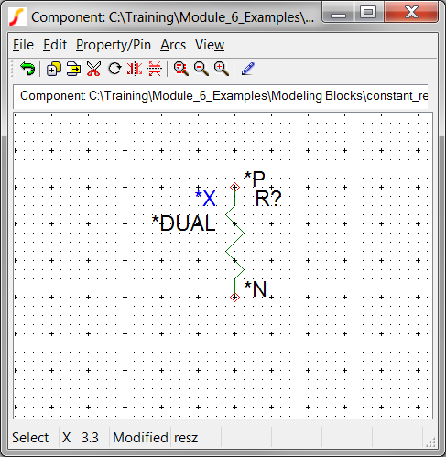Click the Zoom out magnifier icon
The width and height of the screenshot is (446, 457).
201,69
